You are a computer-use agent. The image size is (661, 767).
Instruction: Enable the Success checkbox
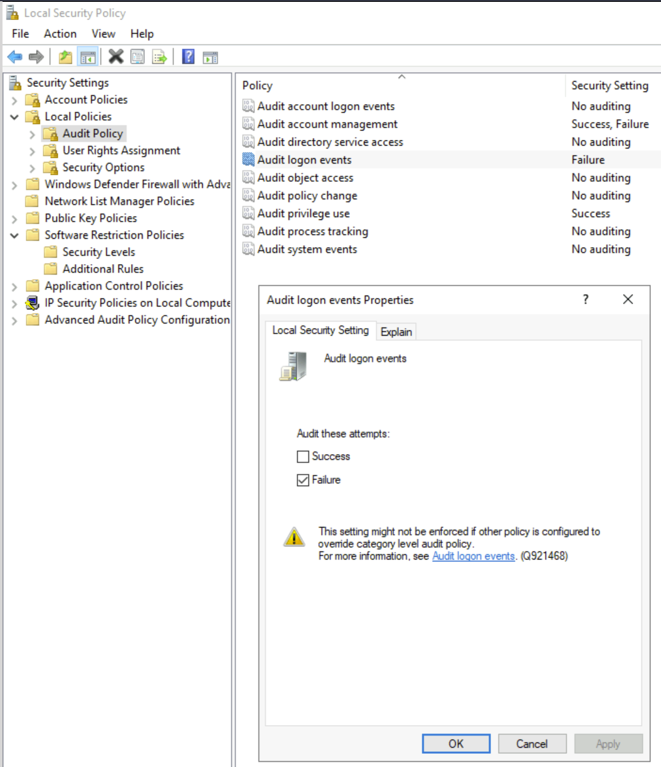coord(303,457)
